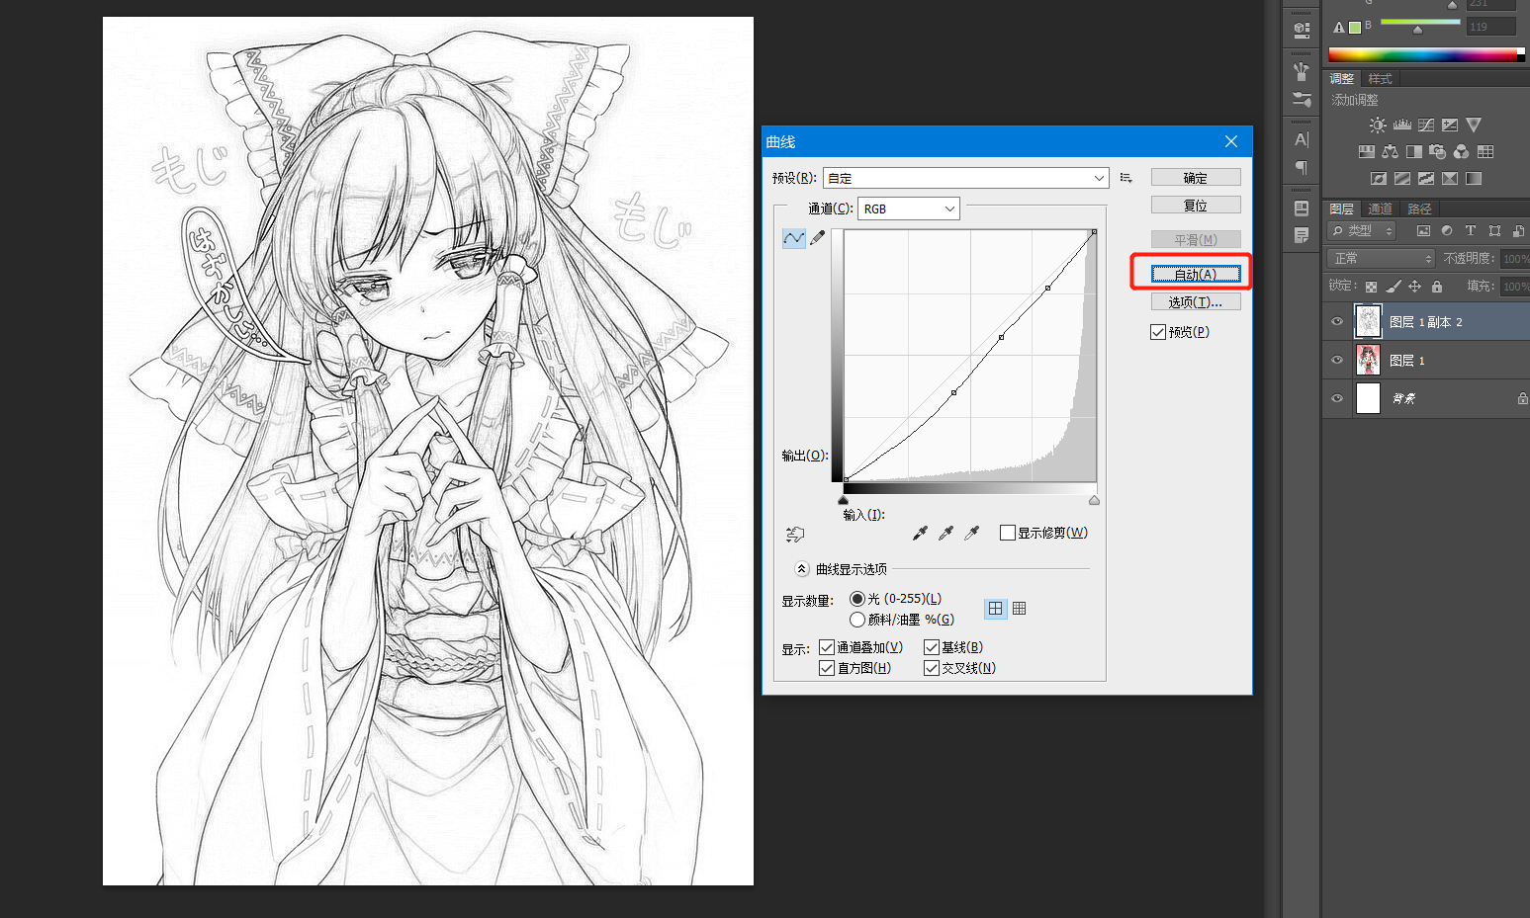
Task: Switch to the 样式 tab
Action: [1380, 79]
